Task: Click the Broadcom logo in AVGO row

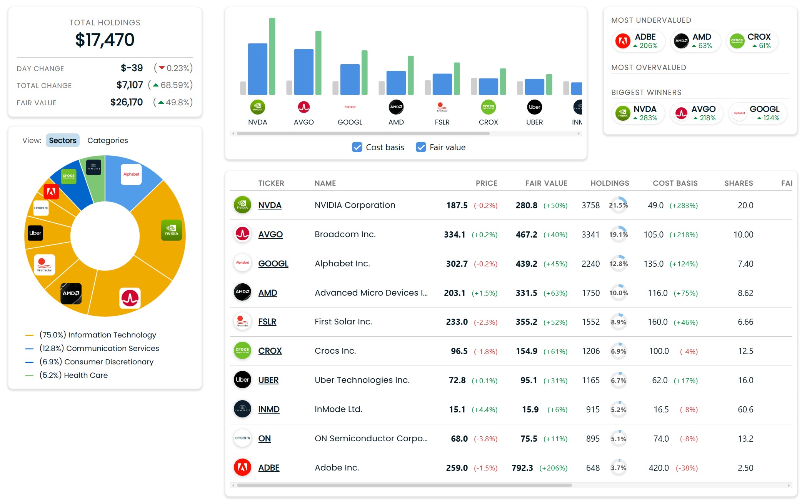Action: (242, 234)
